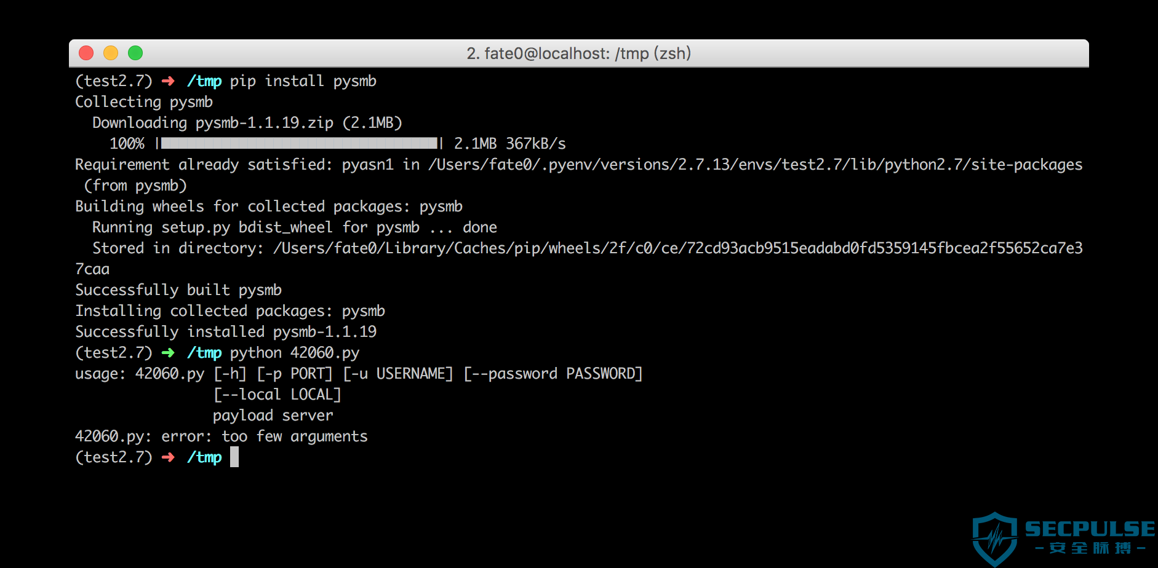This screenshot has height=568, width=1158.
Task: Click the red close window button
Action: click(x=86, y=53)
